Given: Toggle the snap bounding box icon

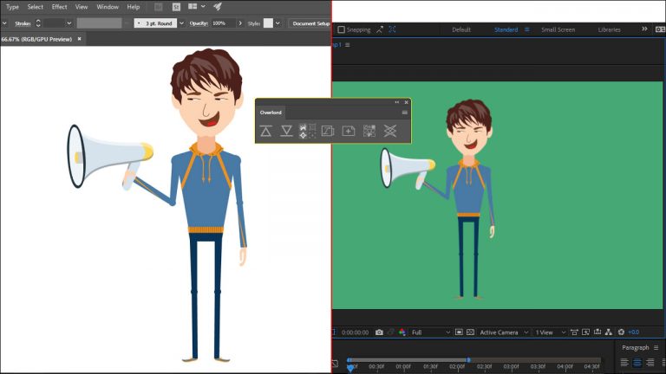Looking at the screenshot, I should tap(393, 29).
